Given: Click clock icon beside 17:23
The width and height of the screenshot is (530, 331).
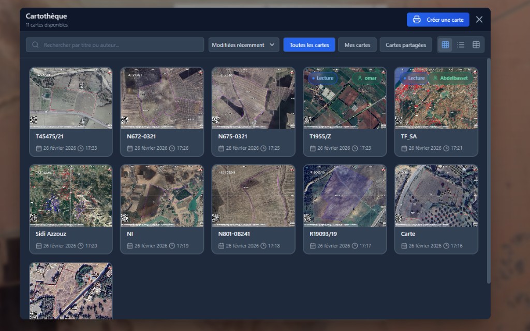Looking at the screenshot, I should [x=355, y=148].
